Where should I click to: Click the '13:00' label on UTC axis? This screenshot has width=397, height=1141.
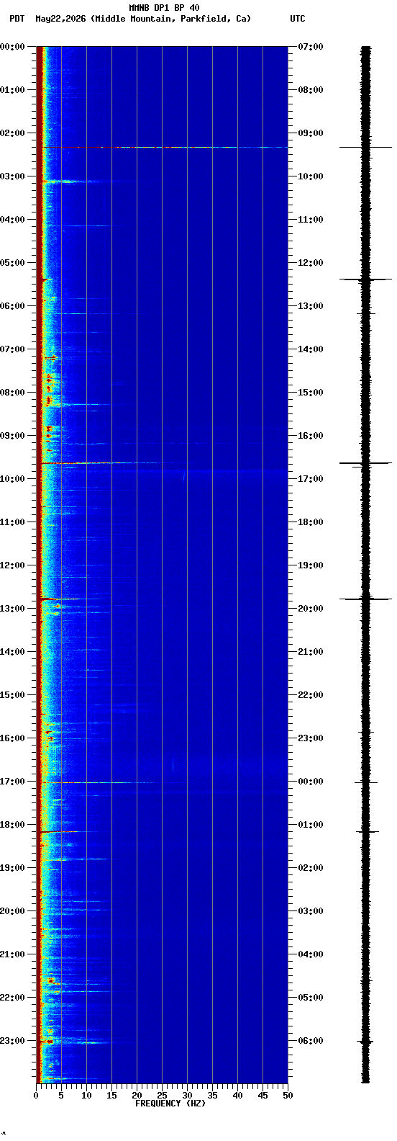coord(311,306)
